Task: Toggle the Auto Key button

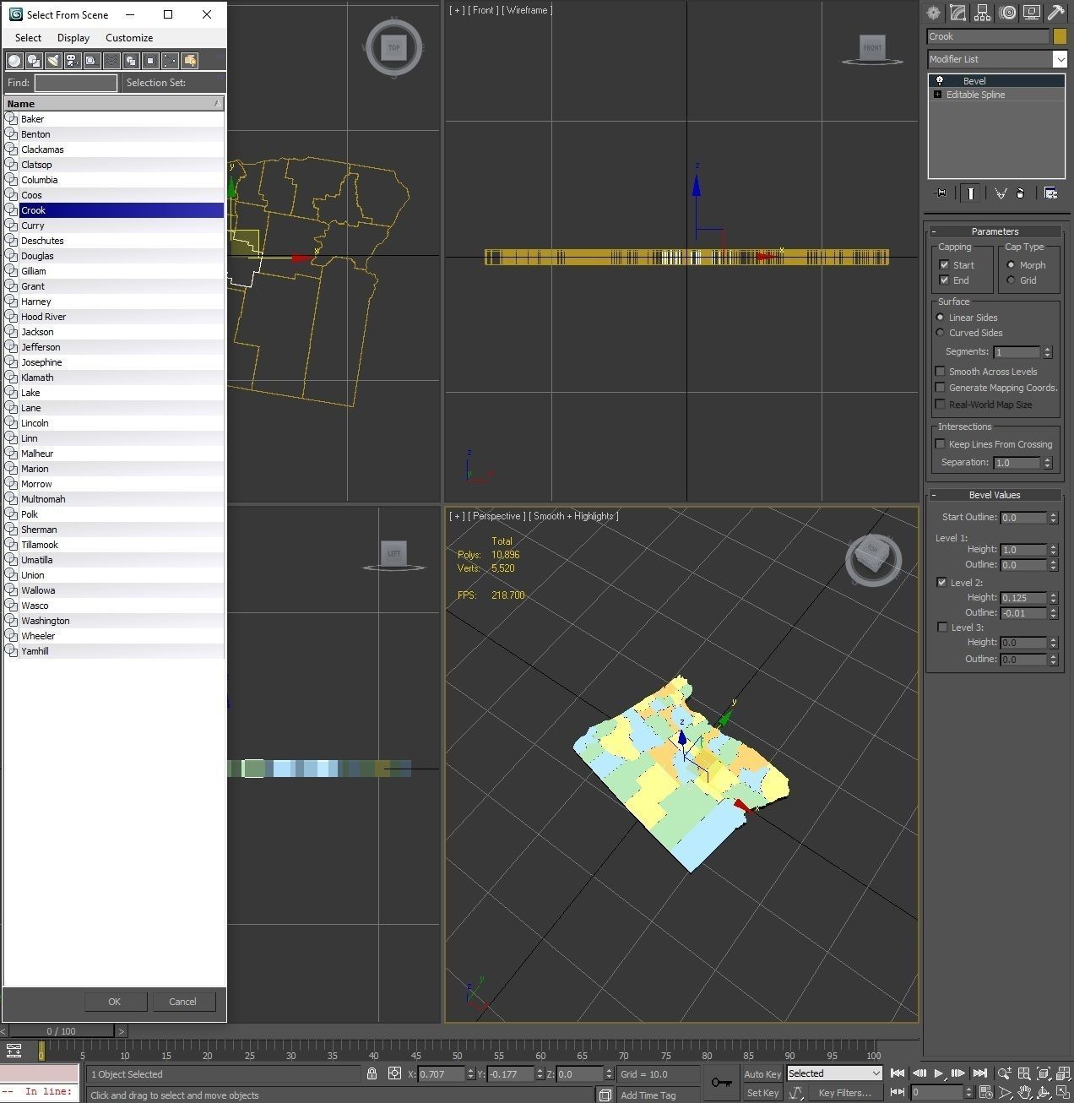Action: coord(762,1073)
